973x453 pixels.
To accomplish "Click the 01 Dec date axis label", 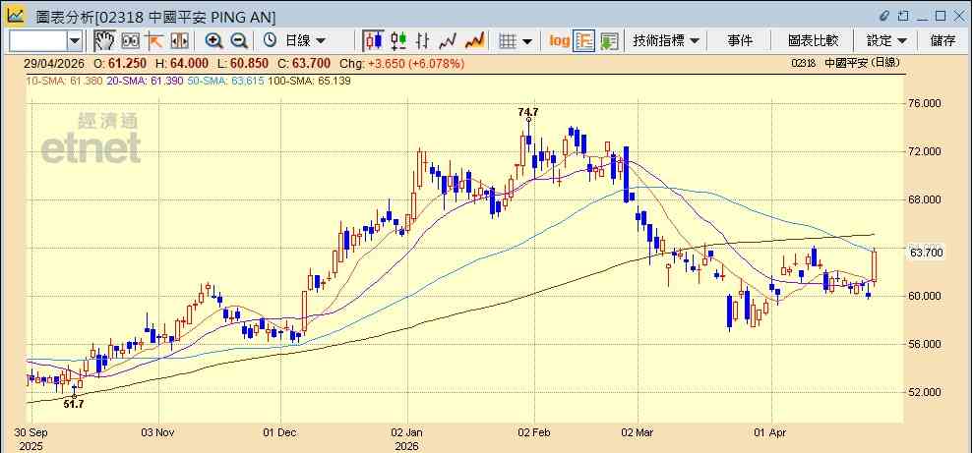I will click(x=280, y=432).
